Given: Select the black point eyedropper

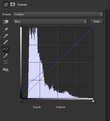Looking at the screenshot, I should [x=6, y=30].
